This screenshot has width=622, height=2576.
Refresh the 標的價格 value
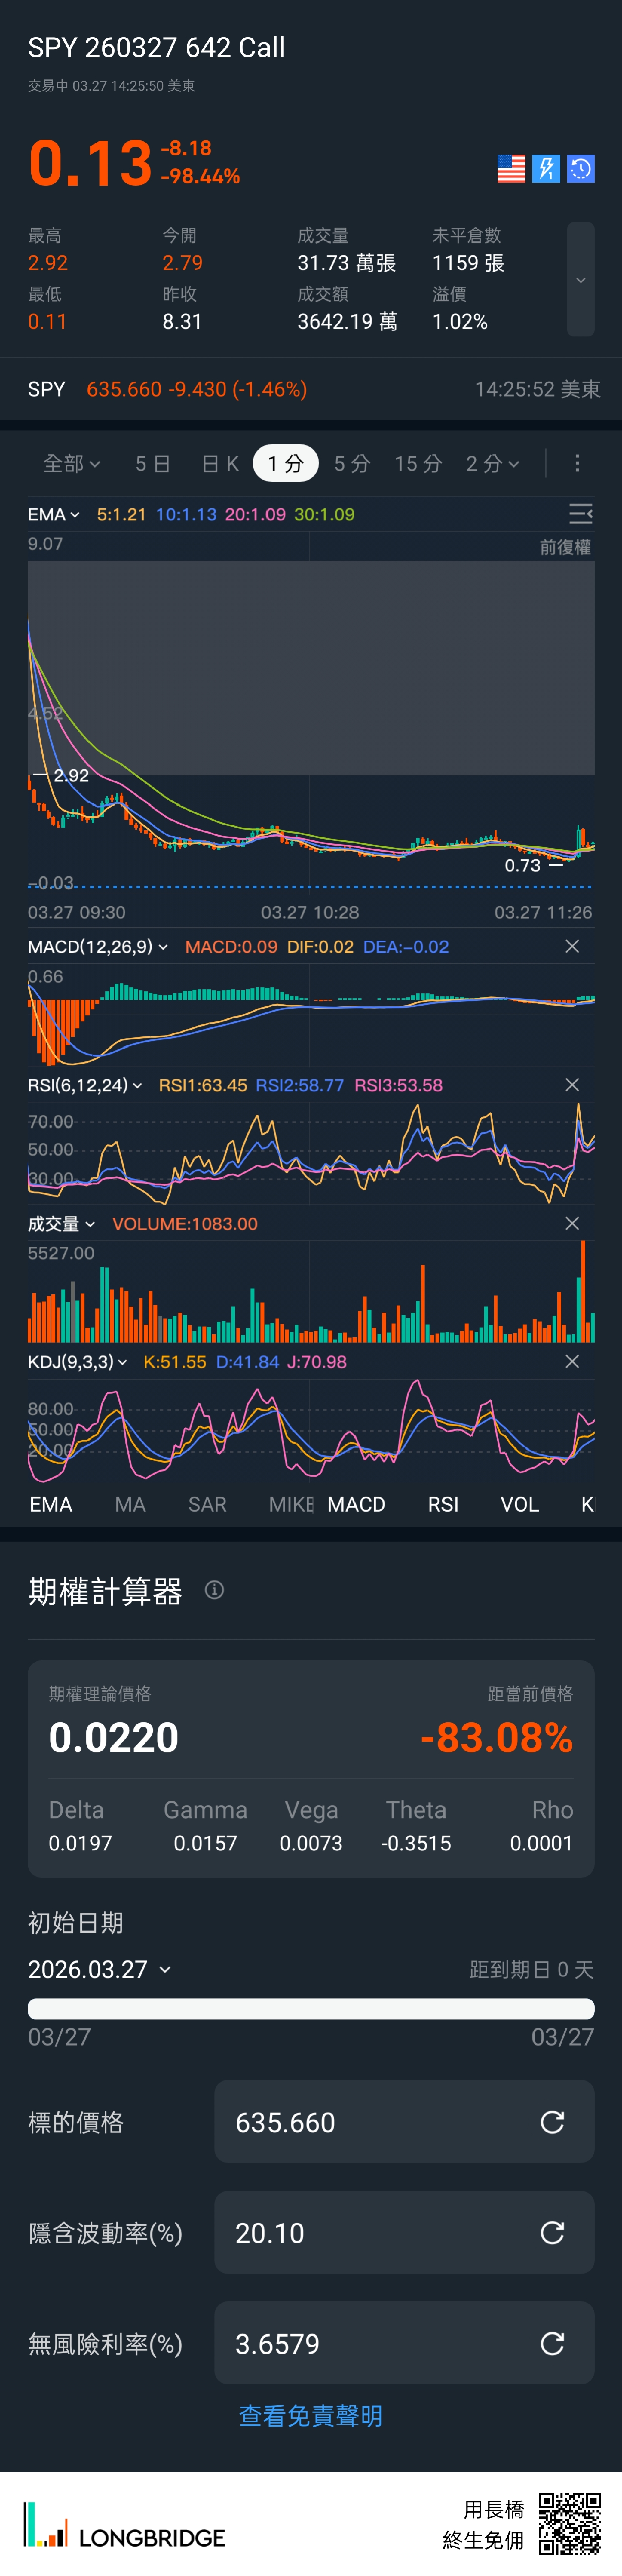coord(552,2122)
